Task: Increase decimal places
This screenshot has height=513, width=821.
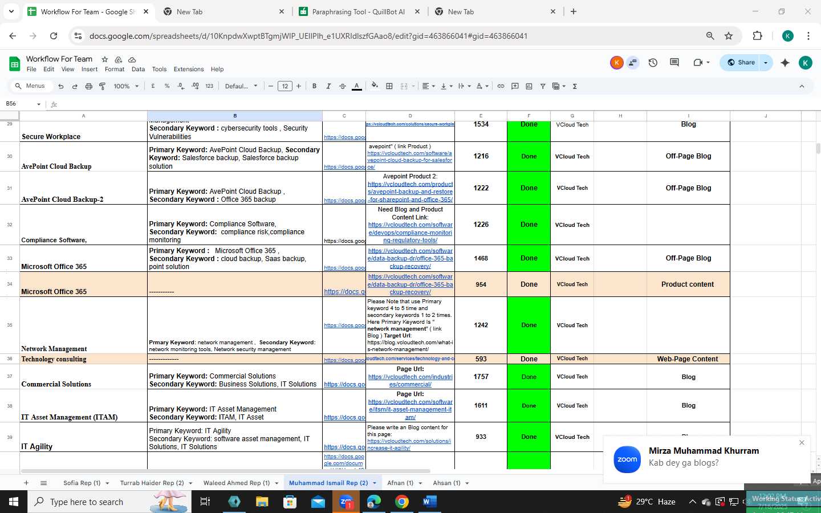Action: click(x=195, y=86)
